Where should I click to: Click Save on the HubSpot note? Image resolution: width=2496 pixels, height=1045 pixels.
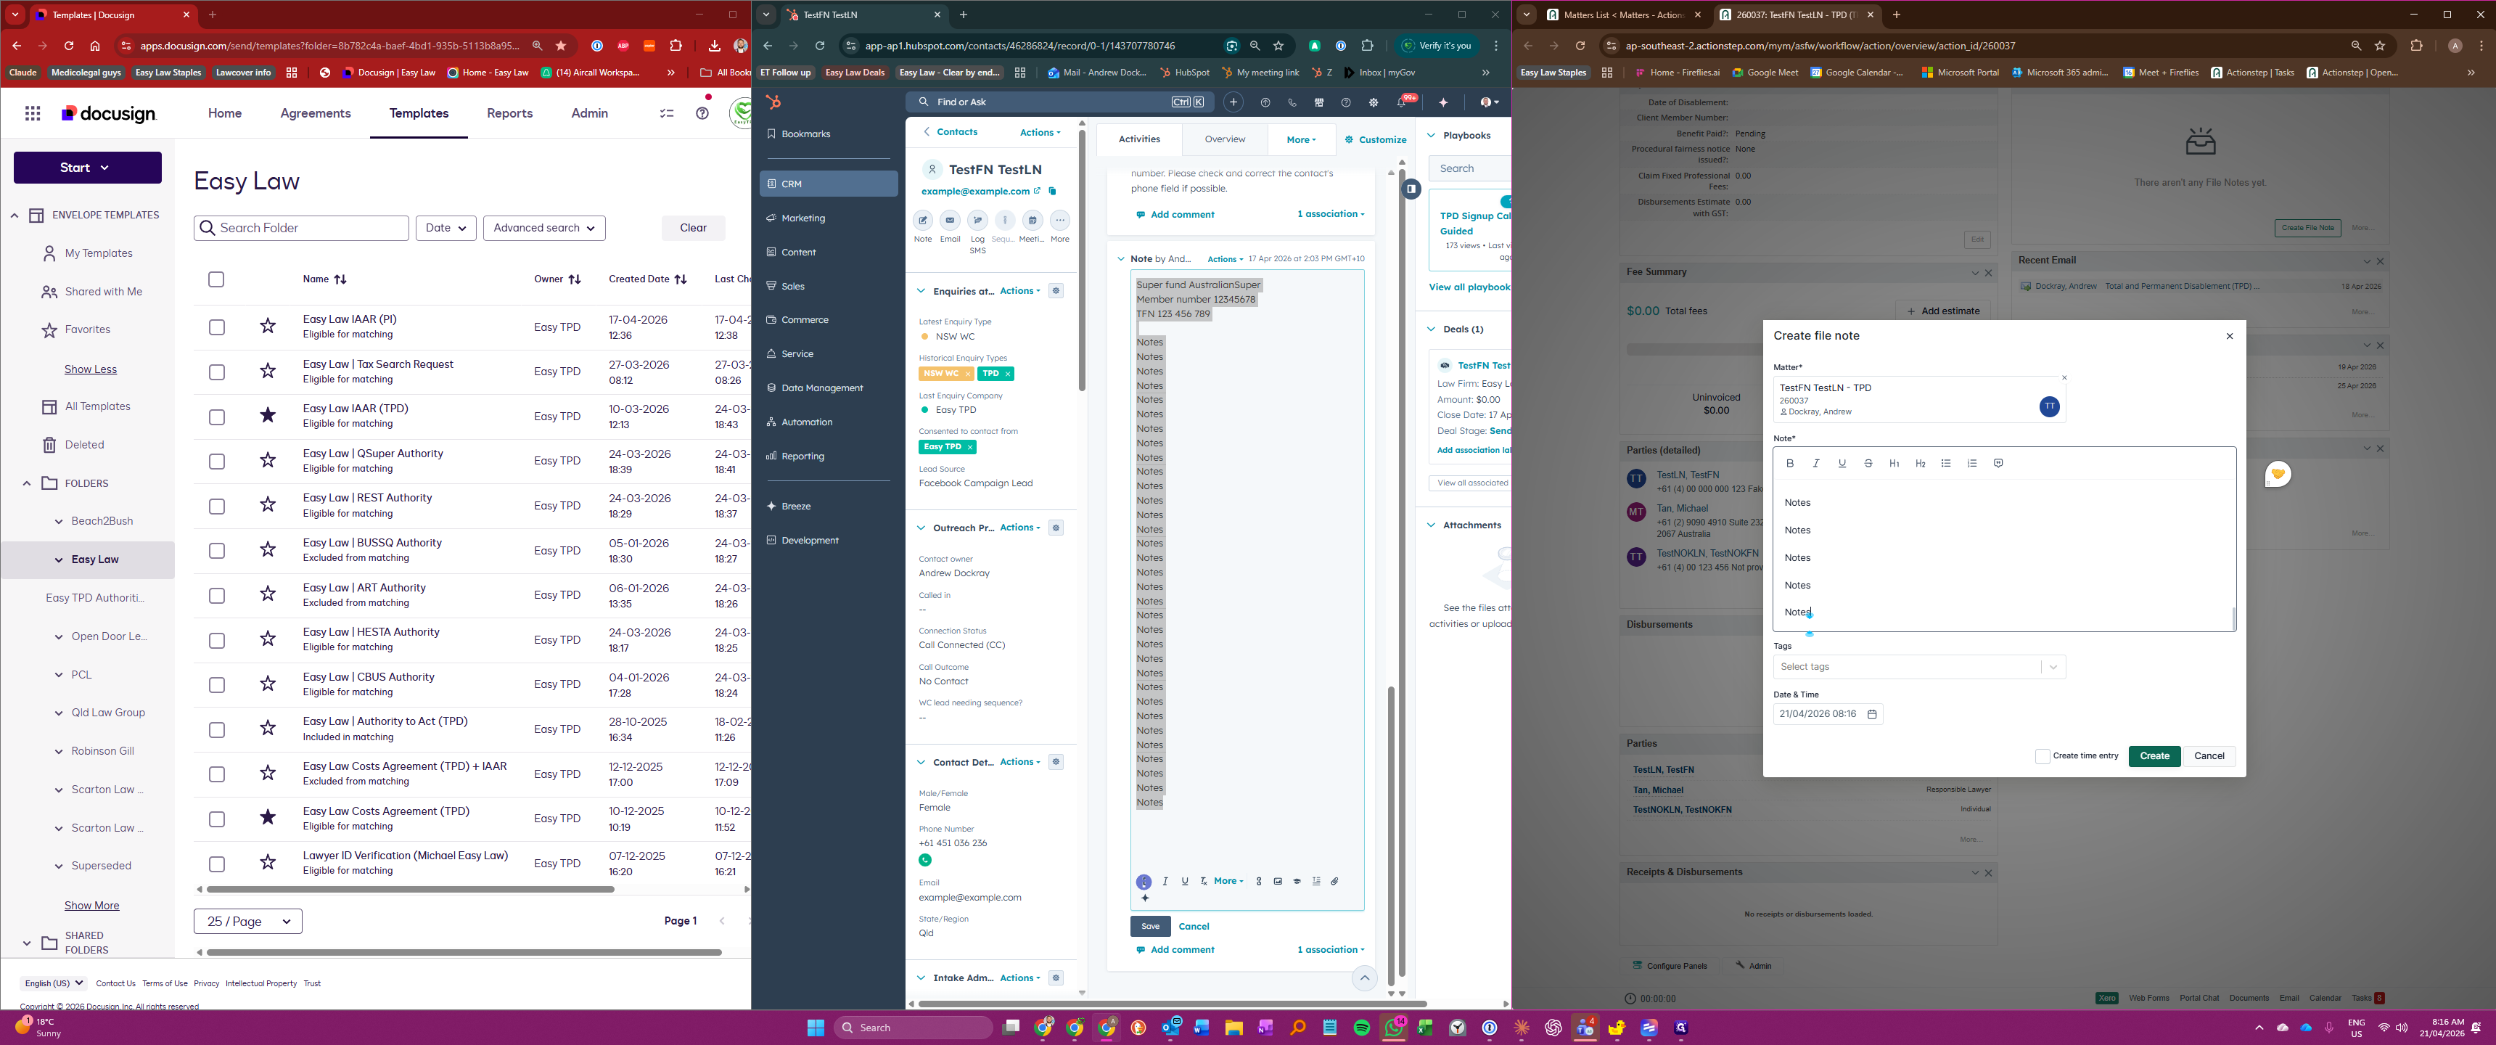(1150, 926)
